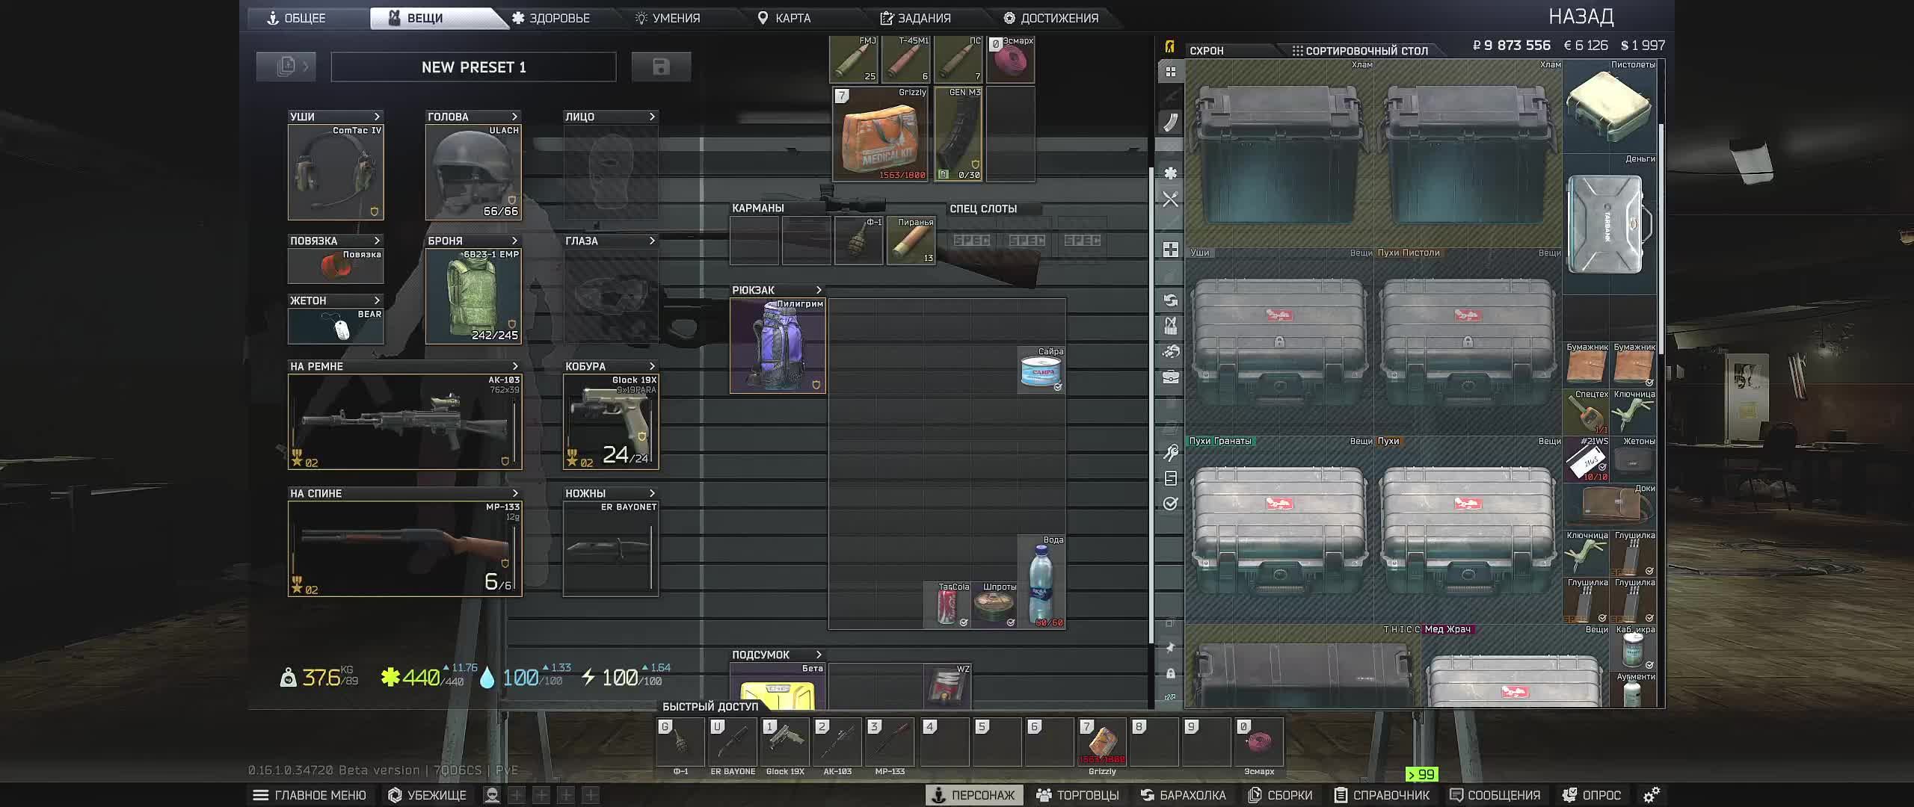Select the GEN M3 magazine

point(958,134)
